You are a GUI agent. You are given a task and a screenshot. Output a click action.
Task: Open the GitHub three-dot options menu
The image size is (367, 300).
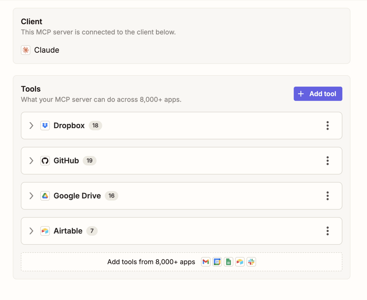coord(328,160)
